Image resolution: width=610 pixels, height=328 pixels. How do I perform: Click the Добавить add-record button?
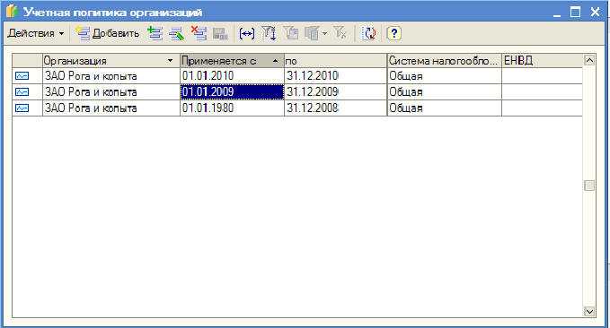[108, 33]
